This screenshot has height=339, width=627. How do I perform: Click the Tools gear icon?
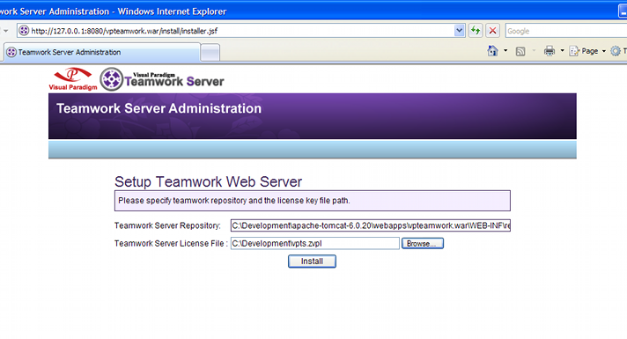pos(616,51)
